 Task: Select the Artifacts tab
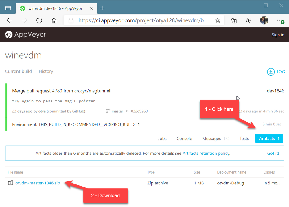coord(269,138)
